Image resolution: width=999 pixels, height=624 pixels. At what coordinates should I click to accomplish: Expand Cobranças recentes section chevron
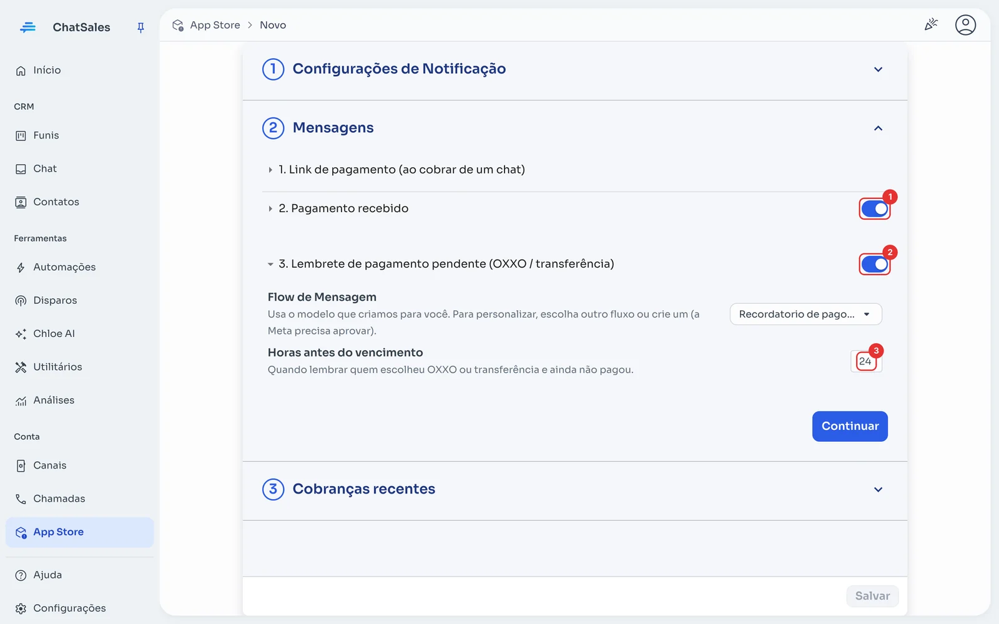[878, 489]
